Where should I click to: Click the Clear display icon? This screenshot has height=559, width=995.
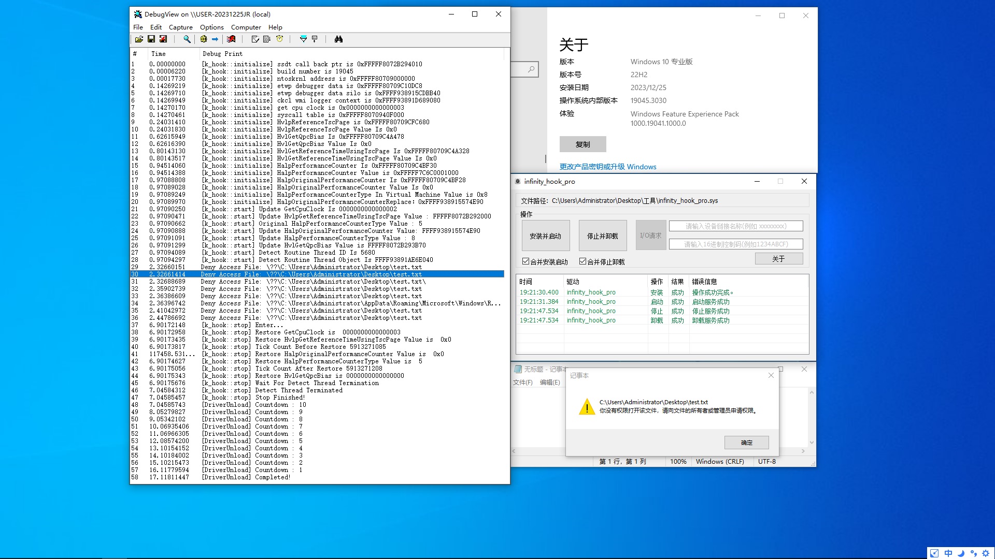(231, 39)
